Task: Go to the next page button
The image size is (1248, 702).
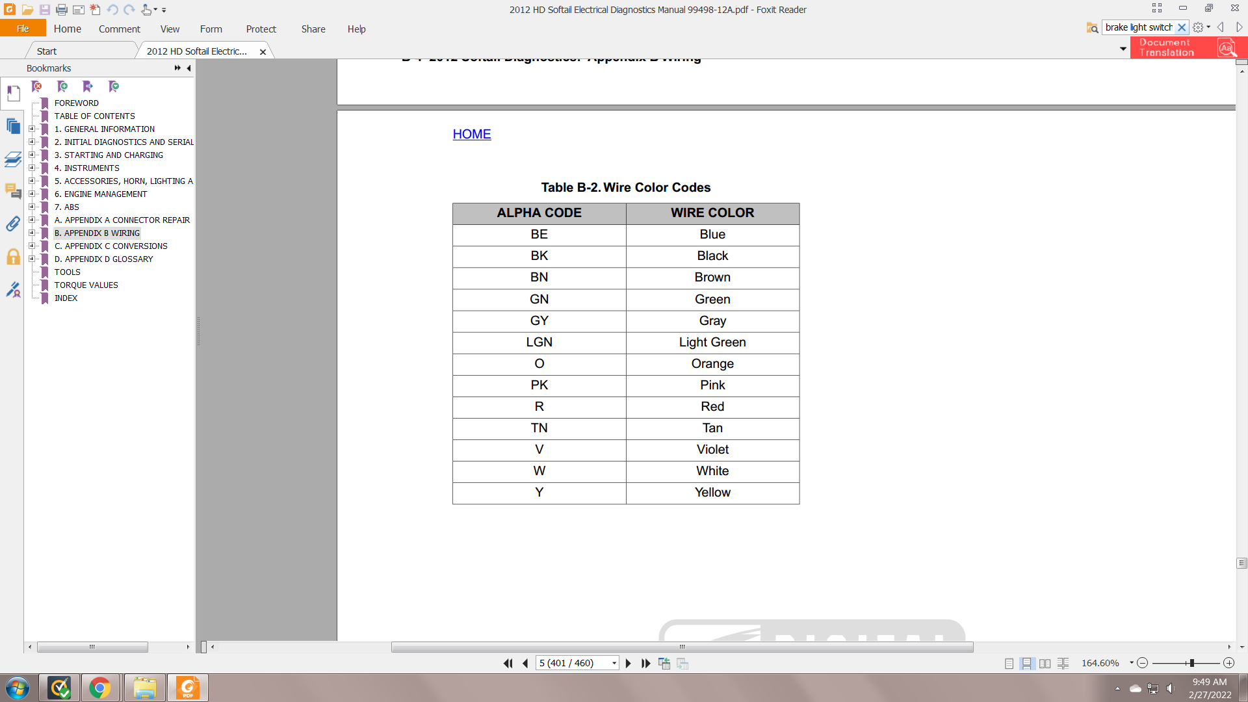Action: (x=628, y=664)
